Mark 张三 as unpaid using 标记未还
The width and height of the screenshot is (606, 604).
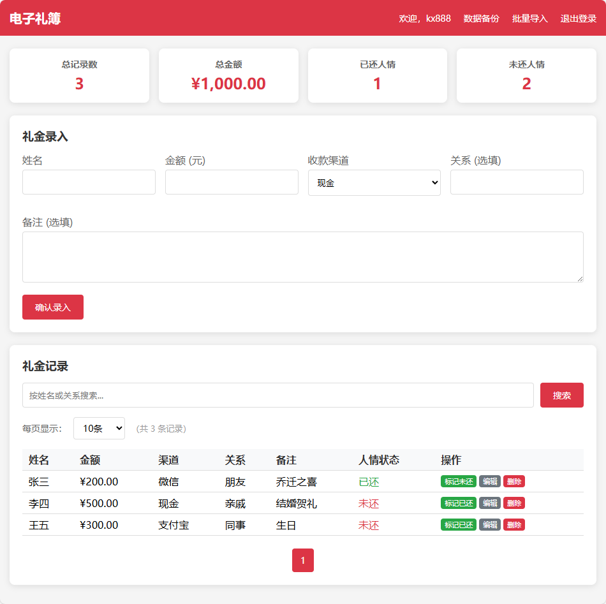click(459, 482)
